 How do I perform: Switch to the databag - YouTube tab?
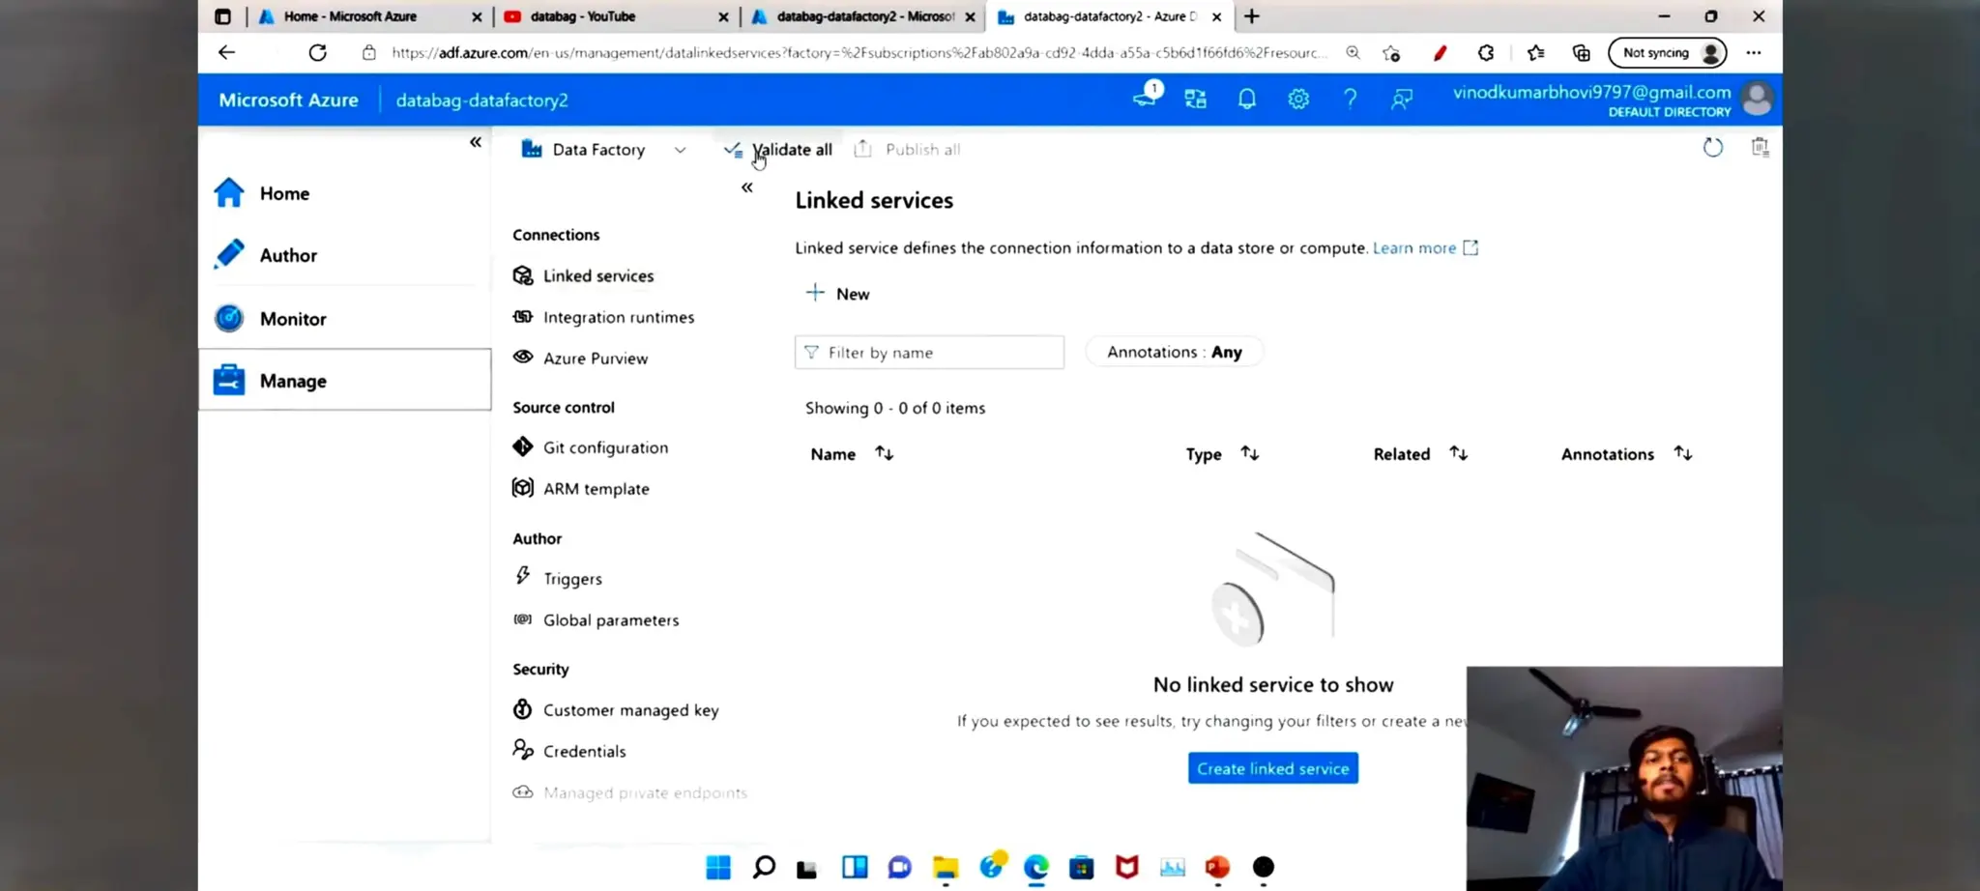[583, 16]
